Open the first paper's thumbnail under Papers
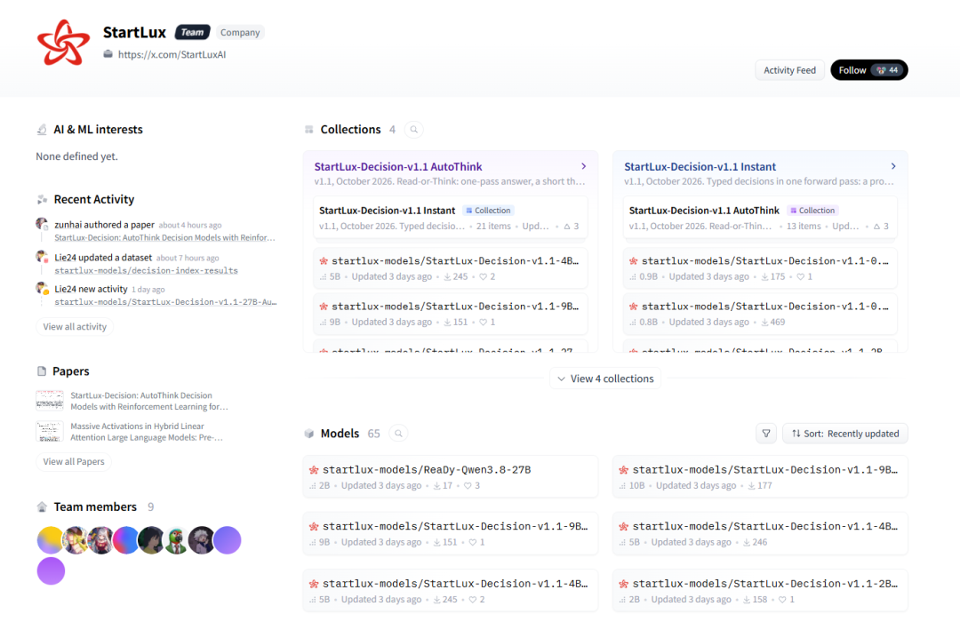This screenshot has height=622, width=960. pyautogui.click(x=50, y=401)
